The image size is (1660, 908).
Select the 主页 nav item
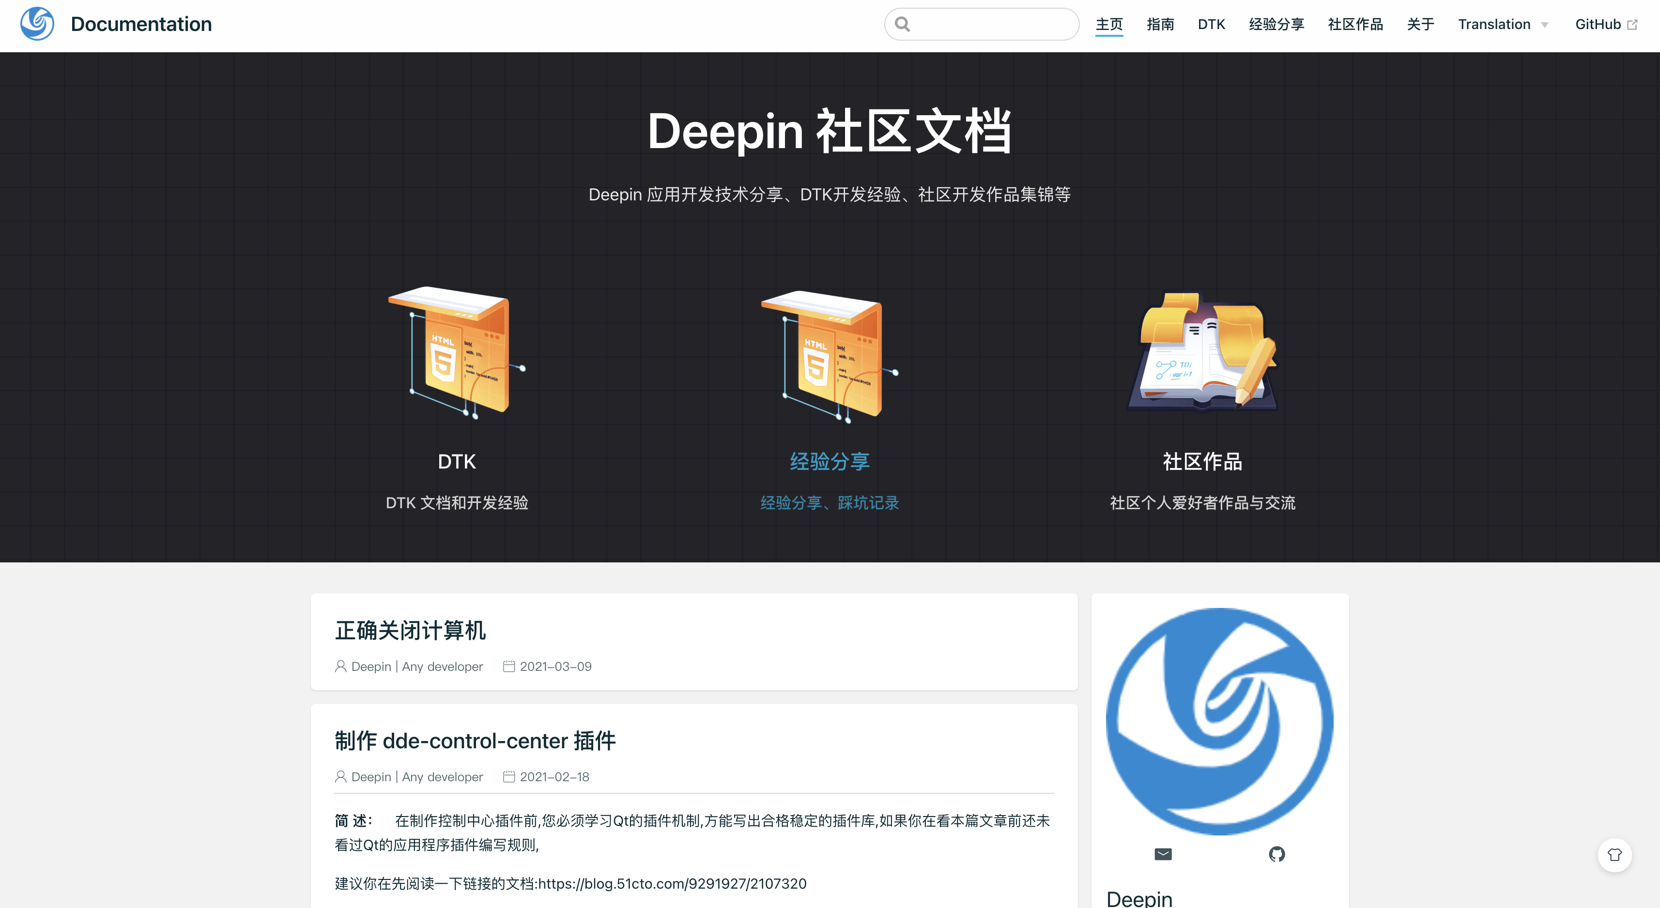[1109, 25]
